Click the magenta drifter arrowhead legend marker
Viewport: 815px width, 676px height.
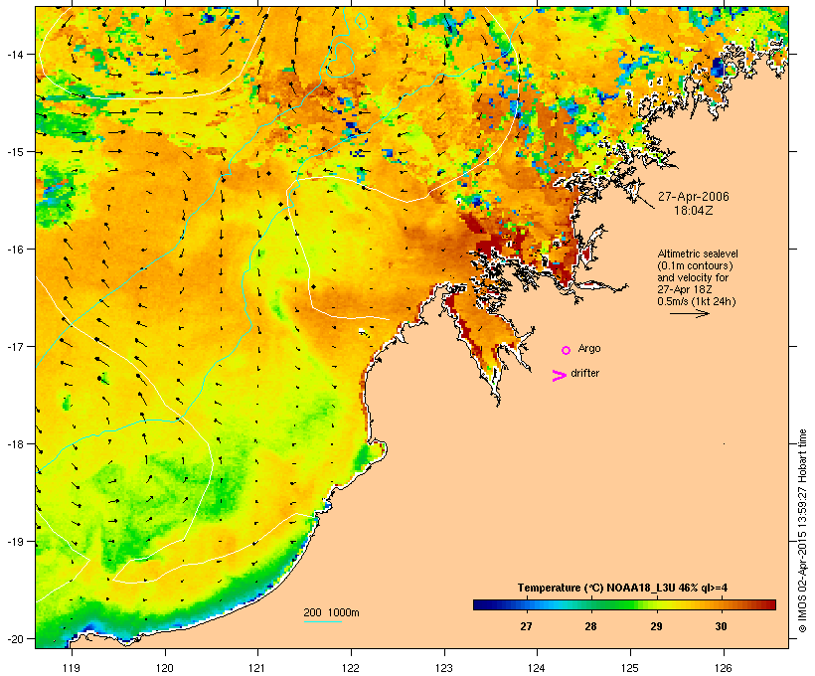click(x=559, y=376)
